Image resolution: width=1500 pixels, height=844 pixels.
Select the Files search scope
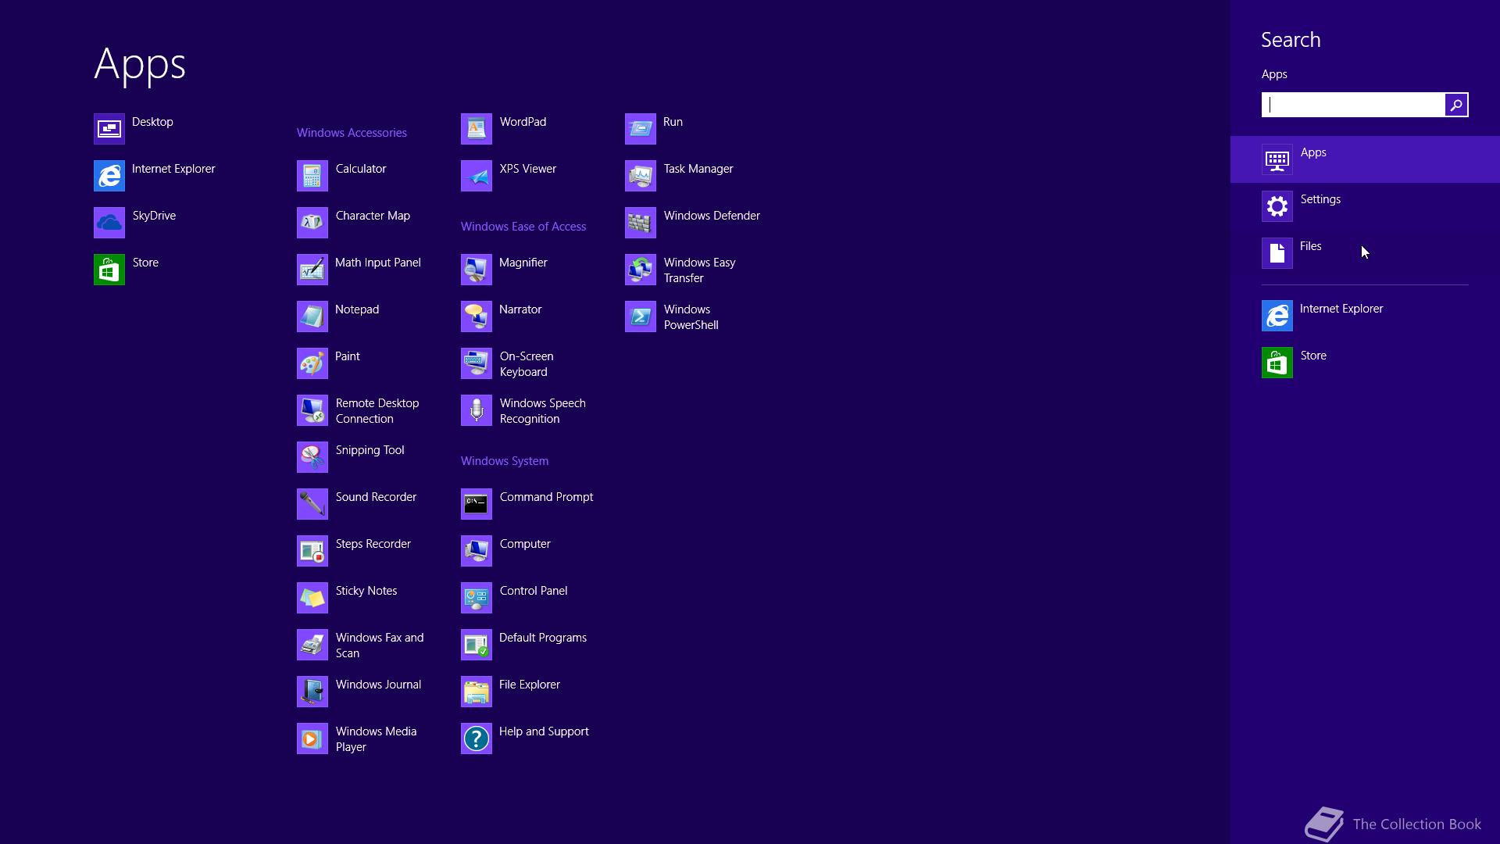point(1365,253)
